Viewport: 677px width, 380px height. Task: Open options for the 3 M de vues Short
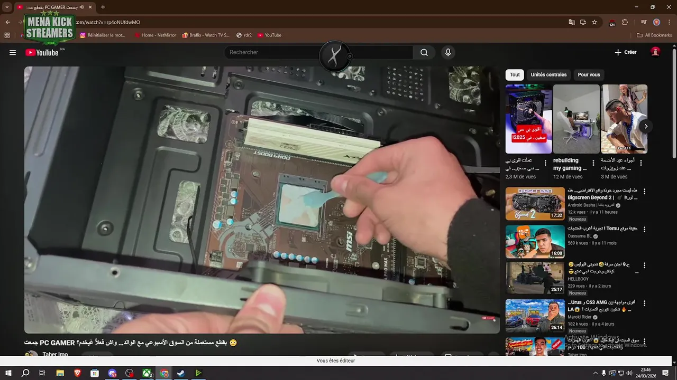641,163
